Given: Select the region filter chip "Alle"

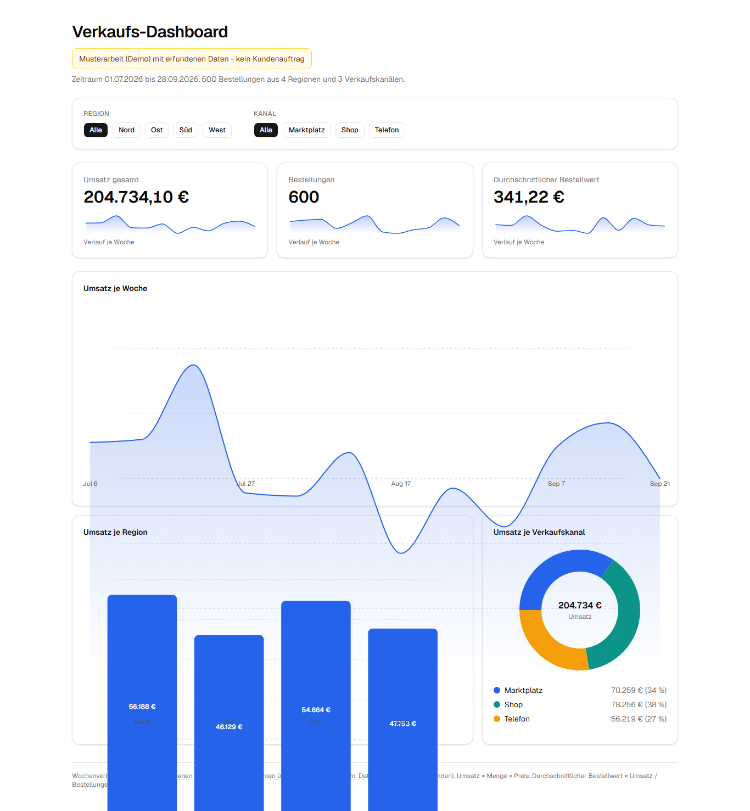Looking at the screenshot, I should [x=96, y=130].
